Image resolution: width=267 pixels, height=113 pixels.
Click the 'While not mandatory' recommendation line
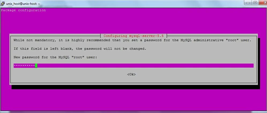[x=133, y=40]
